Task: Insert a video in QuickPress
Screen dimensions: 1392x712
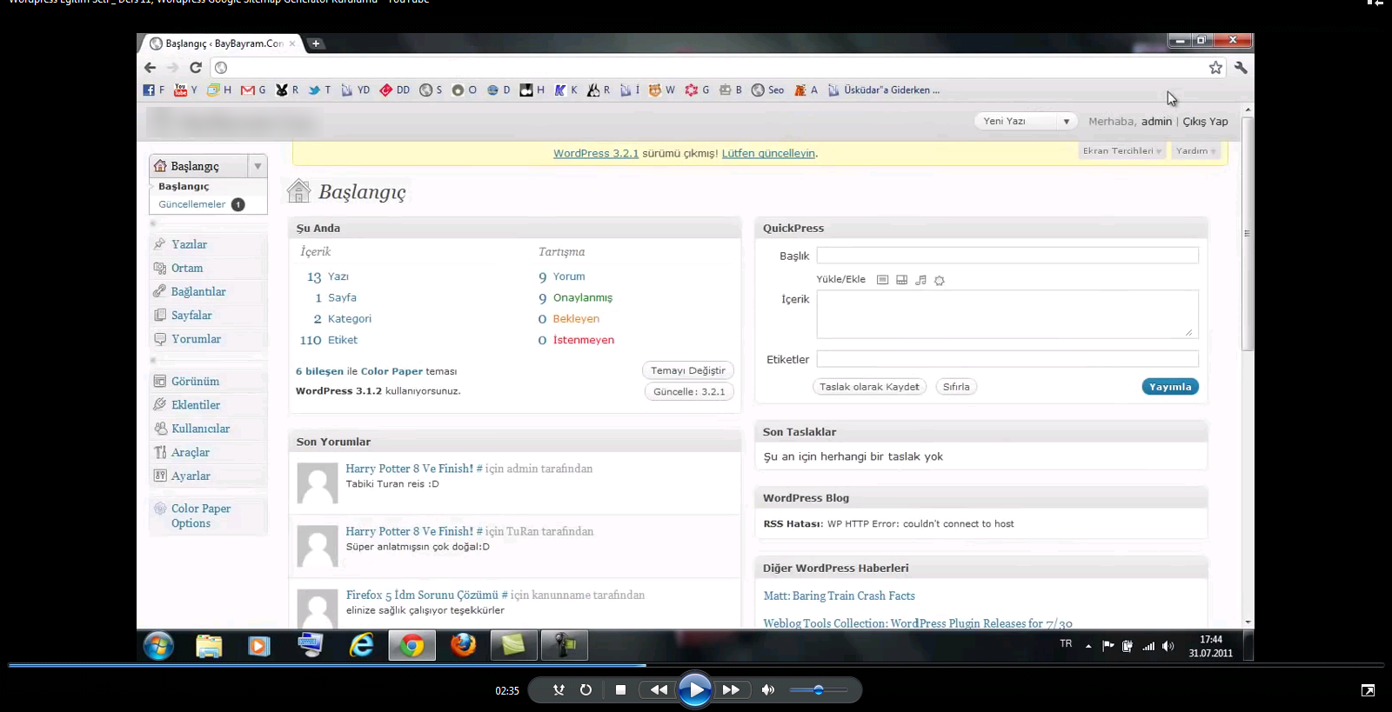Action: 901,280
